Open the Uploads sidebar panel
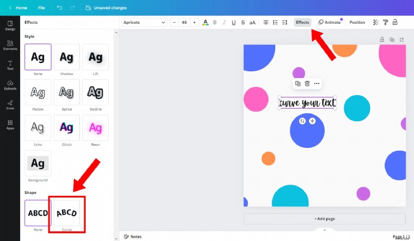414x241 pixels. [10, 84]
